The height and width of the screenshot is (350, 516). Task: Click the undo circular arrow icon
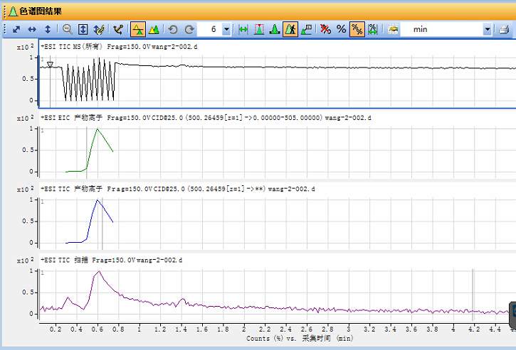point(173,29)
